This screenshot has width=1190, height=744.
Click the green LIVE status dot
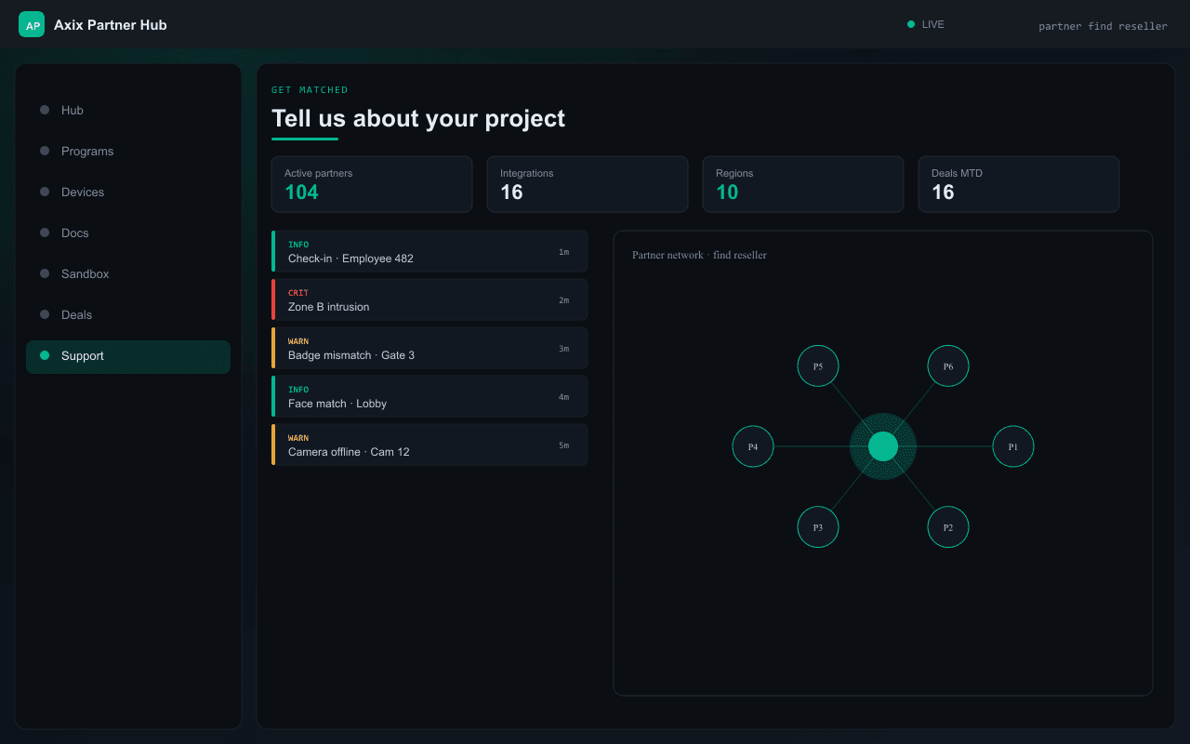click(911, 24)
